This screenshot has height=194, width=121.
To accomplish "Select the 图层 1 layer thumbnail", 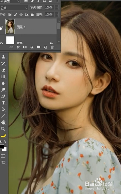I will 10,27.
